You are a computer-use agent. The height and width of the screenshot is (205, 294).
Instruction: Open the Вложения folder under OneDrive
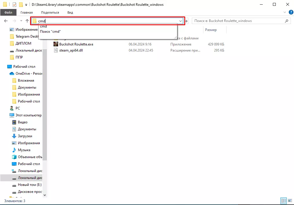(x=26, y=80)
